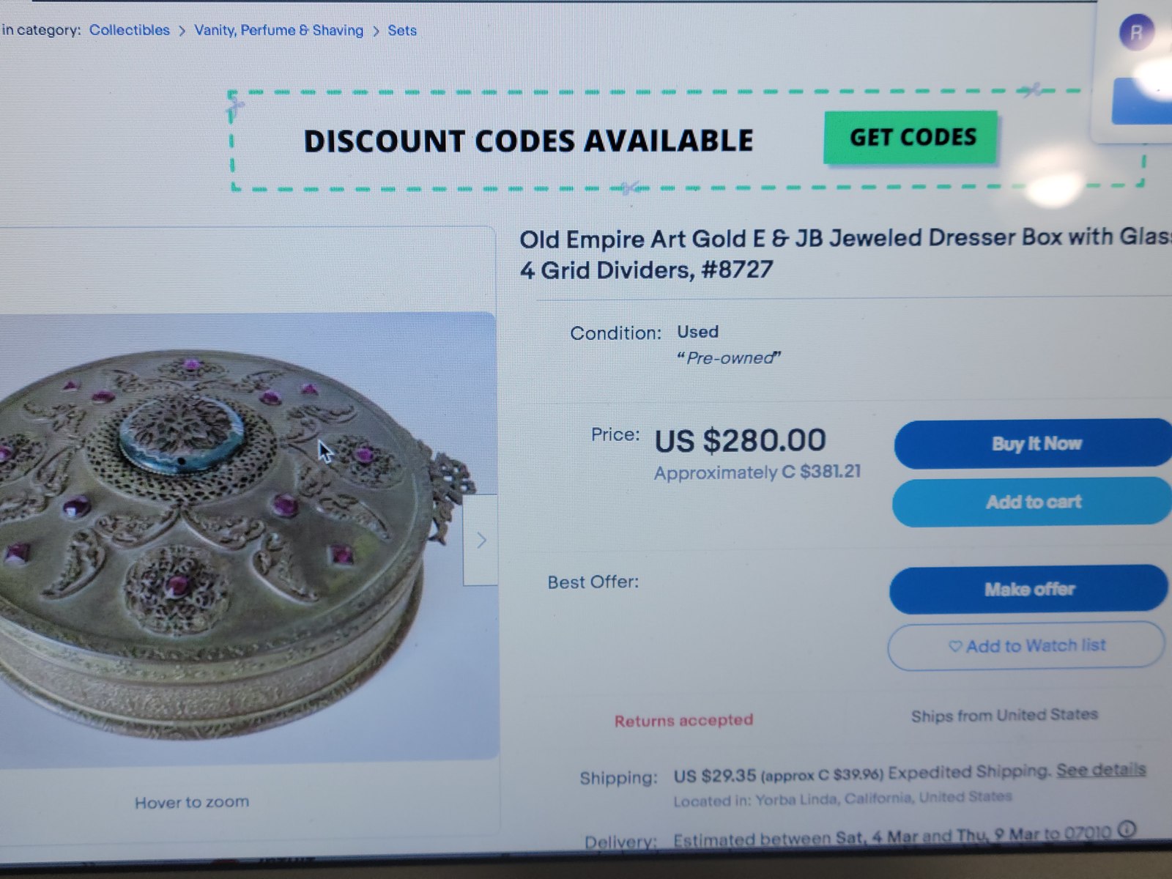Viewport: 1172px width, 879px height.
Task: Open Vanity, Perfume & Shaving category
Action: pos(278,30)
